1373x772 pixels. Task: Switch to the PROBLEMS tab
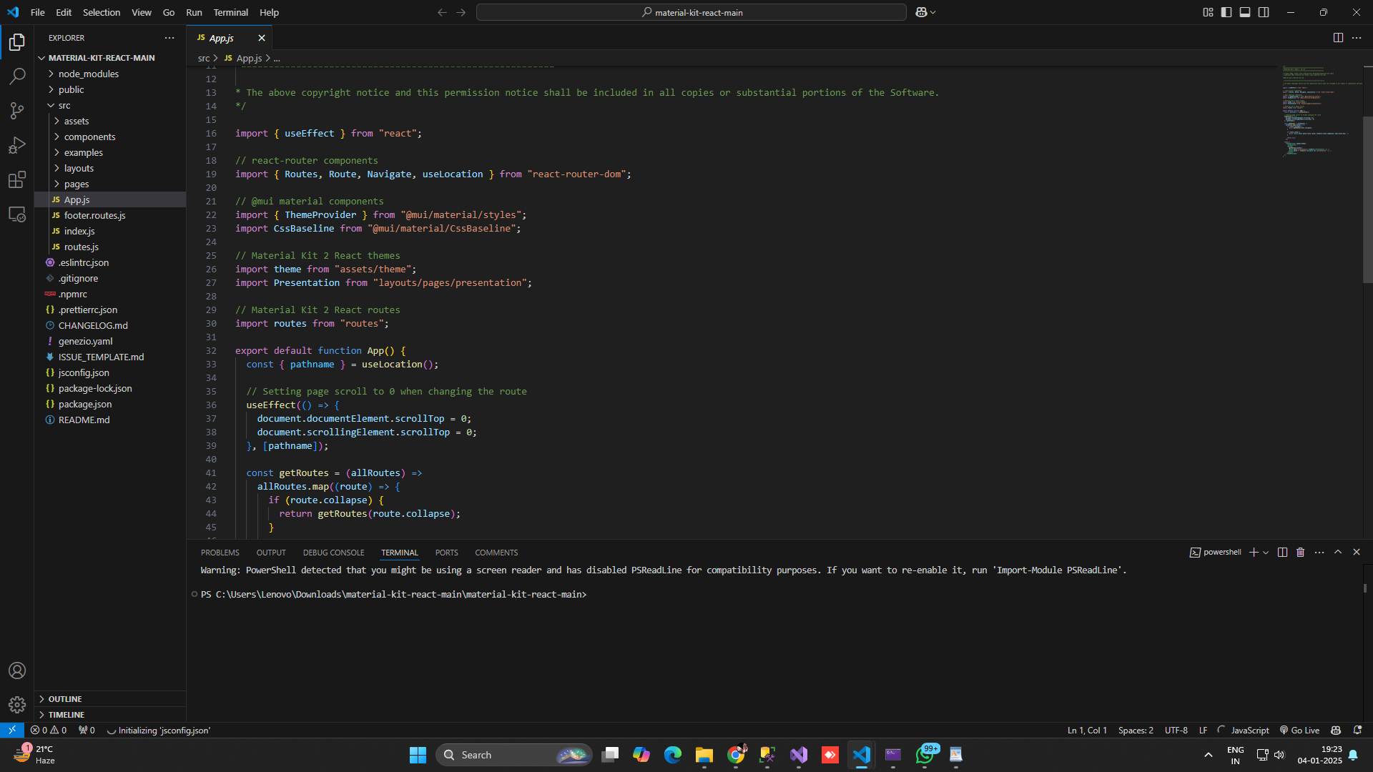220,553
